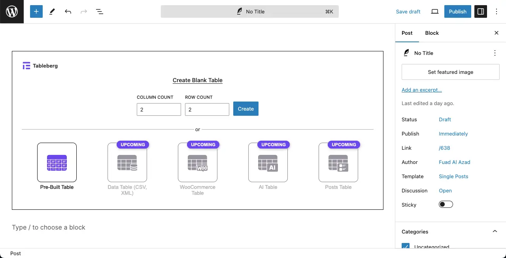This screenshot has width=506, height=258.
Task: Click the Create table button
Action: pyautogui.click(x=246, y=109)
